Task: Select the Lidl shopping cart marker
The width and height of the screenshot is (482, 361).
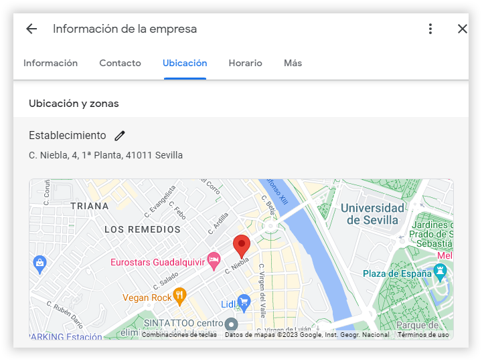Action: (x=244, y=304)
